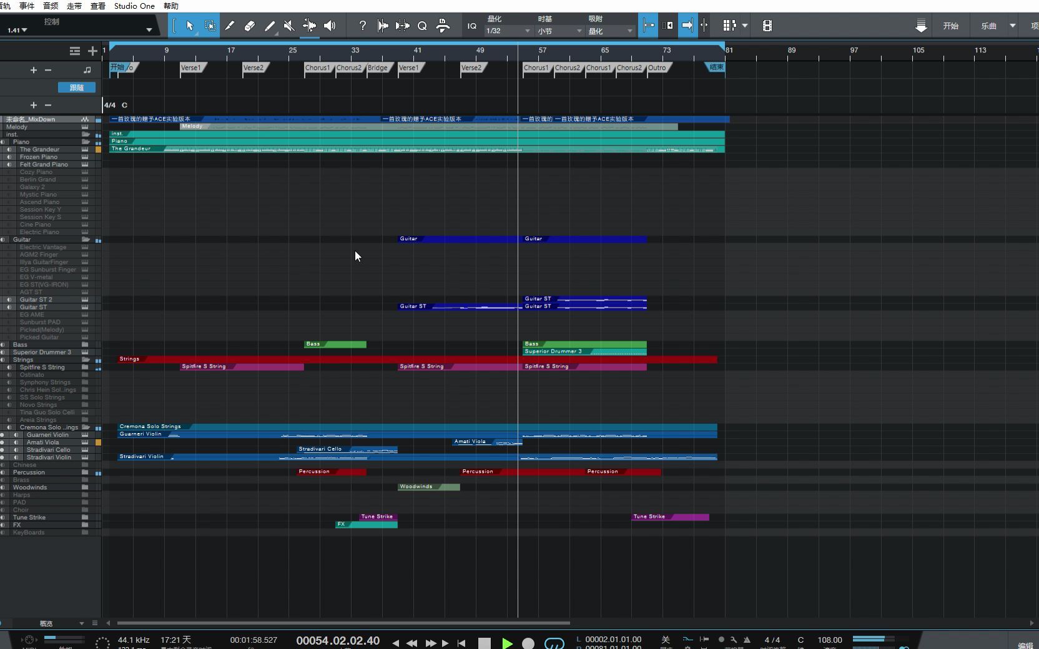Toggle monitor on Spitfire S String track
This screenshot has width=1039, height=649.
[9, 368]
